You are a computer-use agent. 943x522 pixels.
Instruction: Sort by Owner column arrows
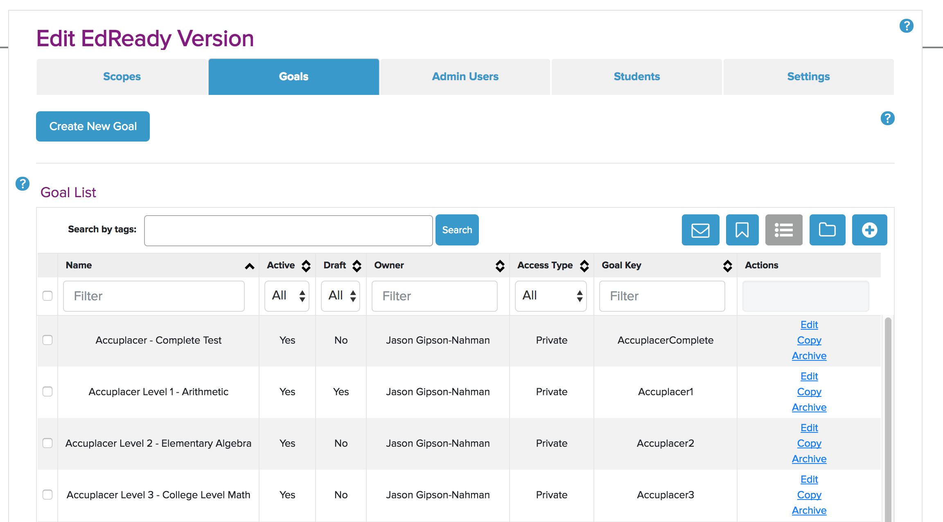(x=500, y=266)
